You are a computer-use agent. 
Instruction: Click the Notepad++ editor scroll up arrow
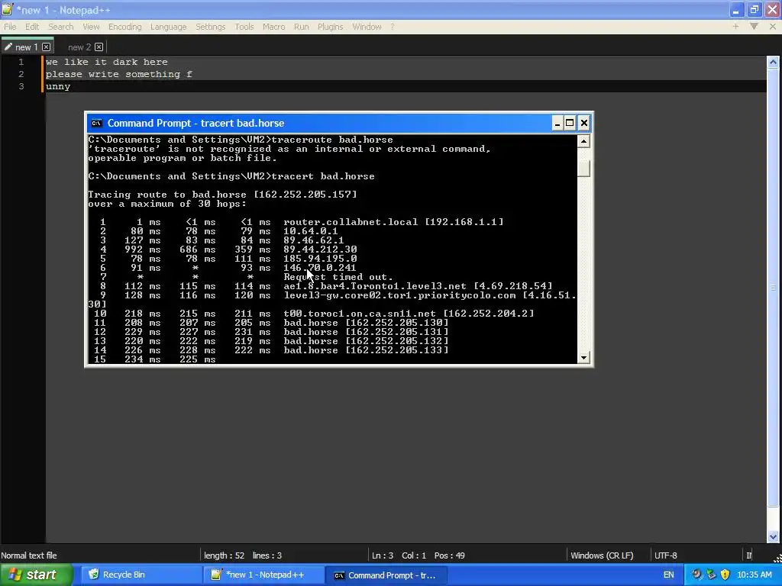point(773,63)
